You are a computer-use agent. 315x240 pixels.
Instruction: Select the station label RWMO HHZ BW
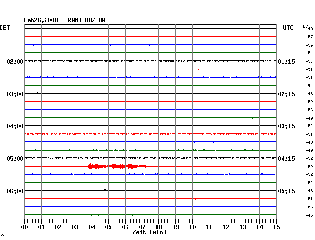(x=87, y=20)
